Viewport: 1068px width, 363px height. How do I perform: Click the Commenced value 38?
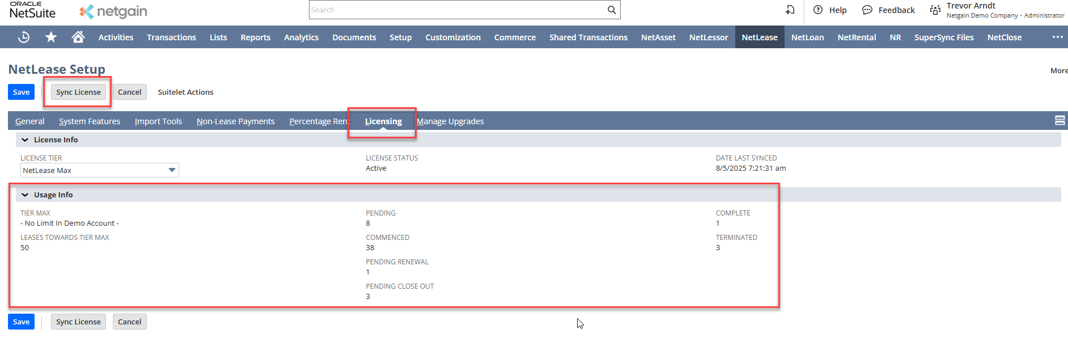[370, 248]
